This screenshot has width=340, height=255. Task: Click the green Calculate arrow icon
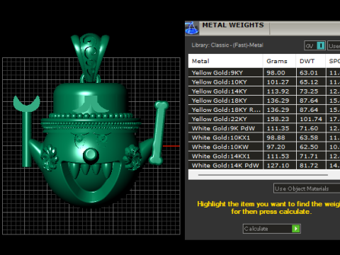(x=296, y=229)
